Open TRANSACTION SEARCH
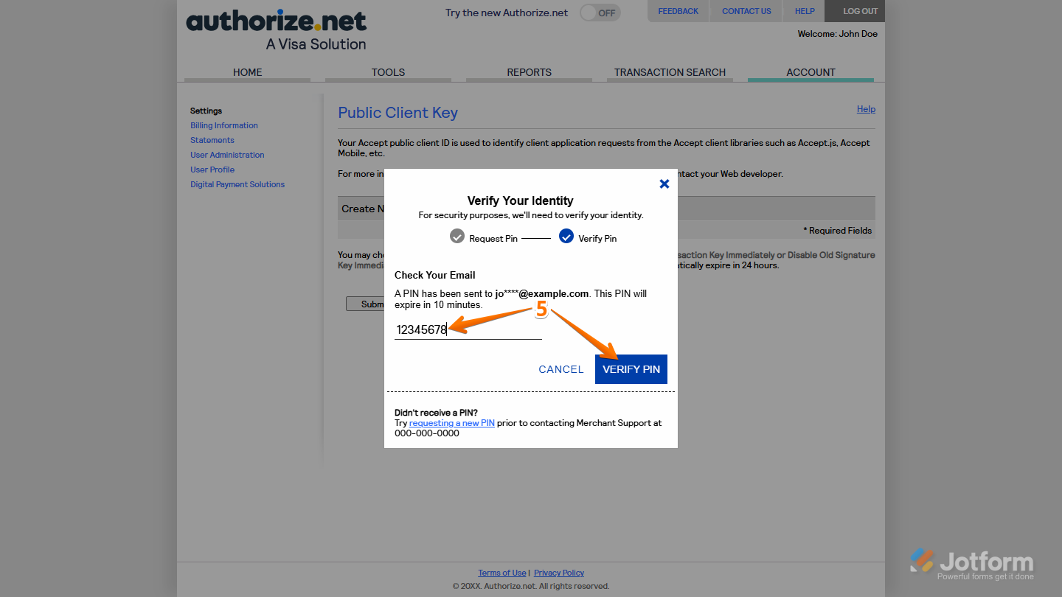The image size is (1062, 597). click(x=670, y=71)
